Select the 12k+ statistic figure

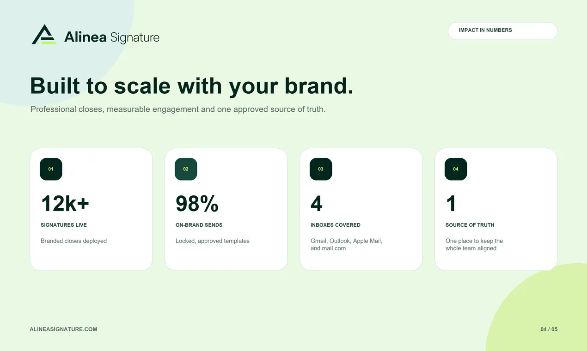(x=65, y=204)
